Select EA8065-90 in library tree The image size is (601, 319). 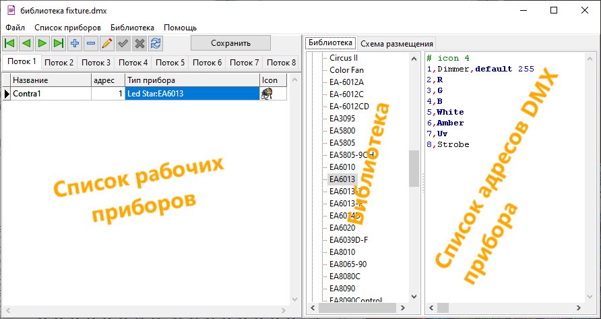click(x=348, y=264)
